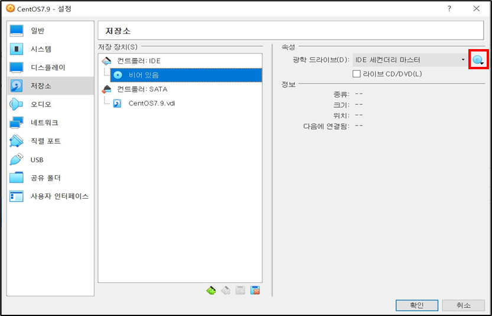Screen dimensions: 492x316
Task: Click the 저장소 page heading
Action: (x=118, y=31)
